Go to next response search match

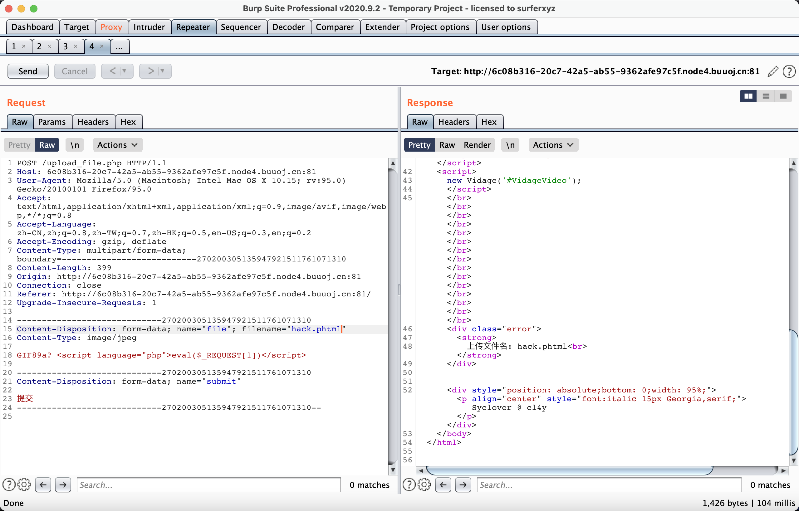pos(463,485)
